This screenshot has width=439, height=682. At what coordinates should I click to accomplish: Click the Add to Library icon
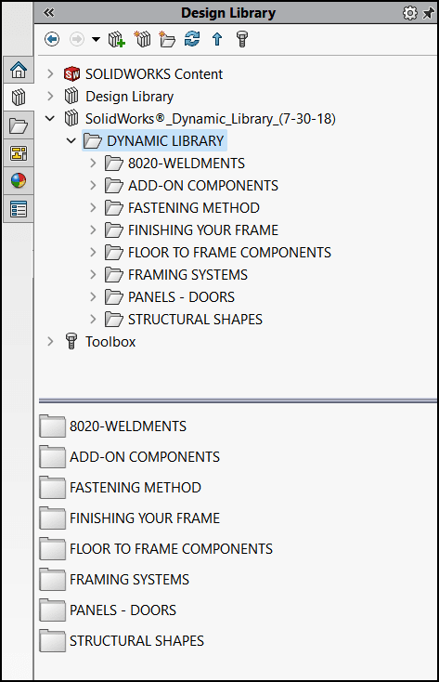pyautogui.click(x=117, y=40)
